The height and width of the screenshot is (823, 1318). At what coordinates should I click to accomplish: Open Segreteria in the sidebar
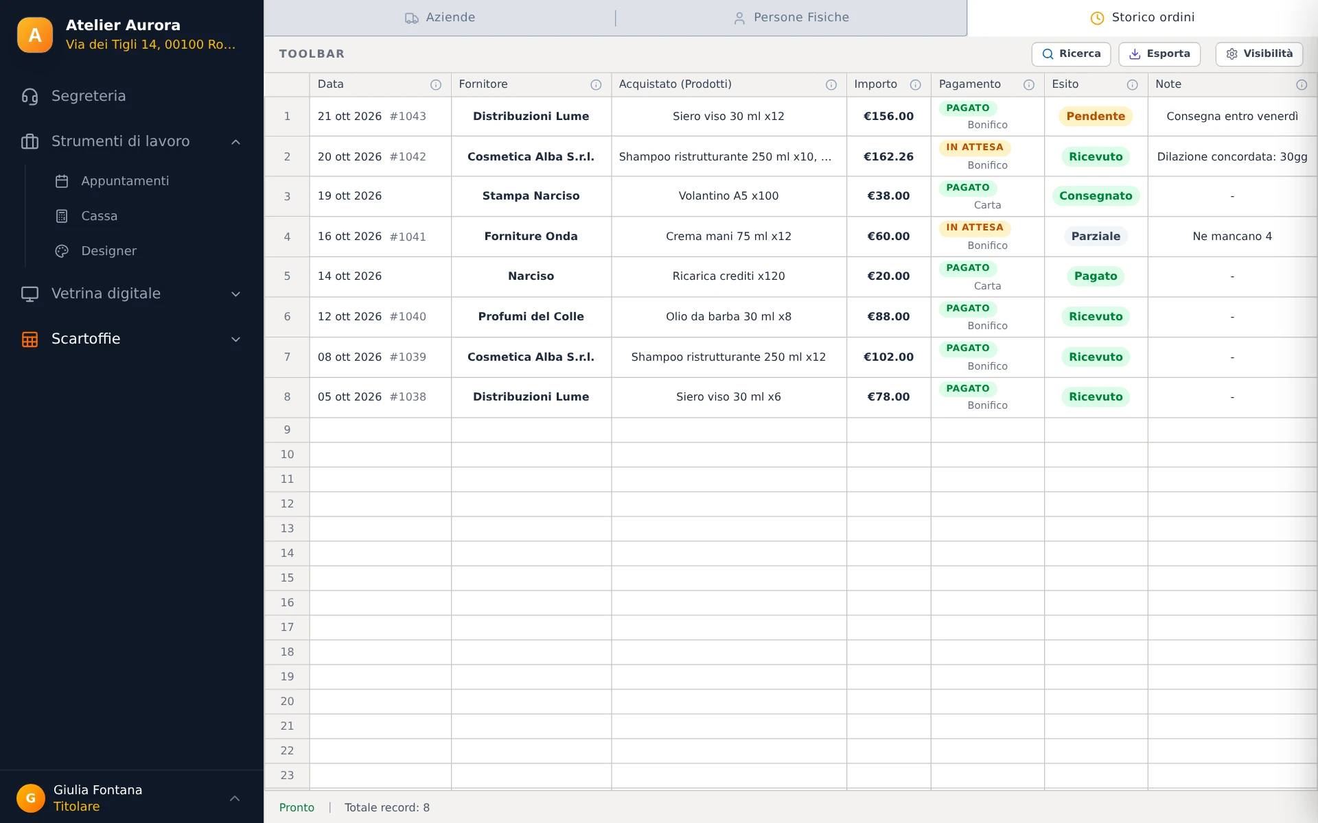click(132, 97)
